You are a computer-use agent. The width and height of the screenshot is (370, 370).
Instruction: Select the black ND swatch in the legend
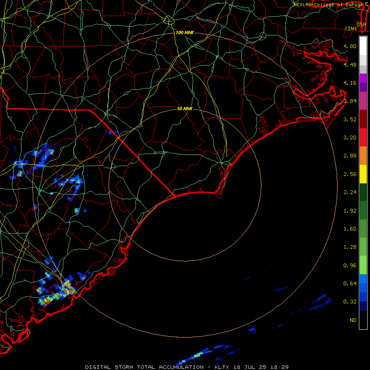pyautogui.click(x=363, y=320)
